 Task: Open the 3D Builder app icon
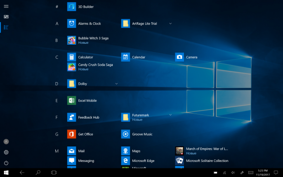pos(72,7)
